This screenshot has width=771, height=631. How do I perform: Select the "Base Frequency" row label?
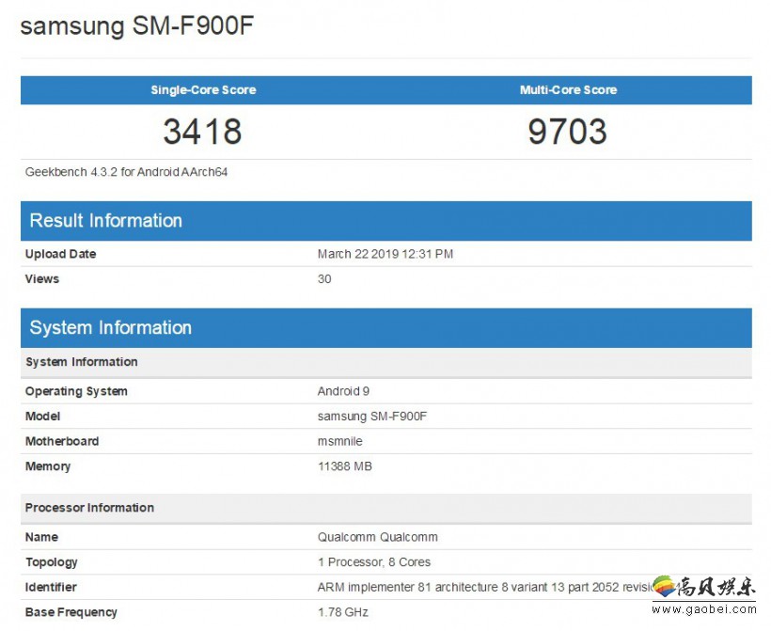[x=71, y=612]
